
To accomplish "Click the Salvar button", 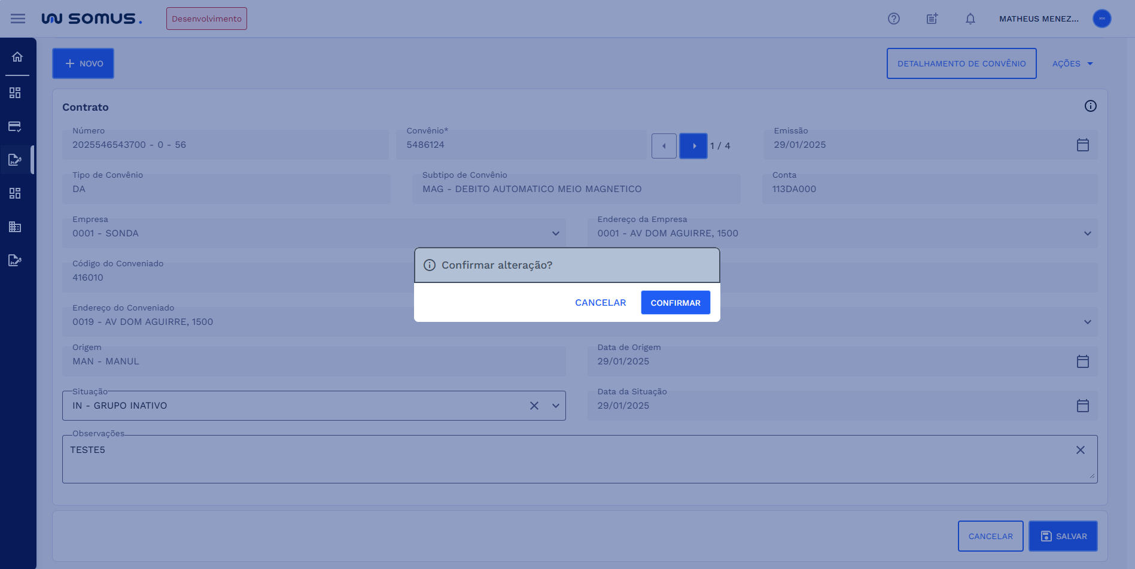I will click(x=1063, y=536).
